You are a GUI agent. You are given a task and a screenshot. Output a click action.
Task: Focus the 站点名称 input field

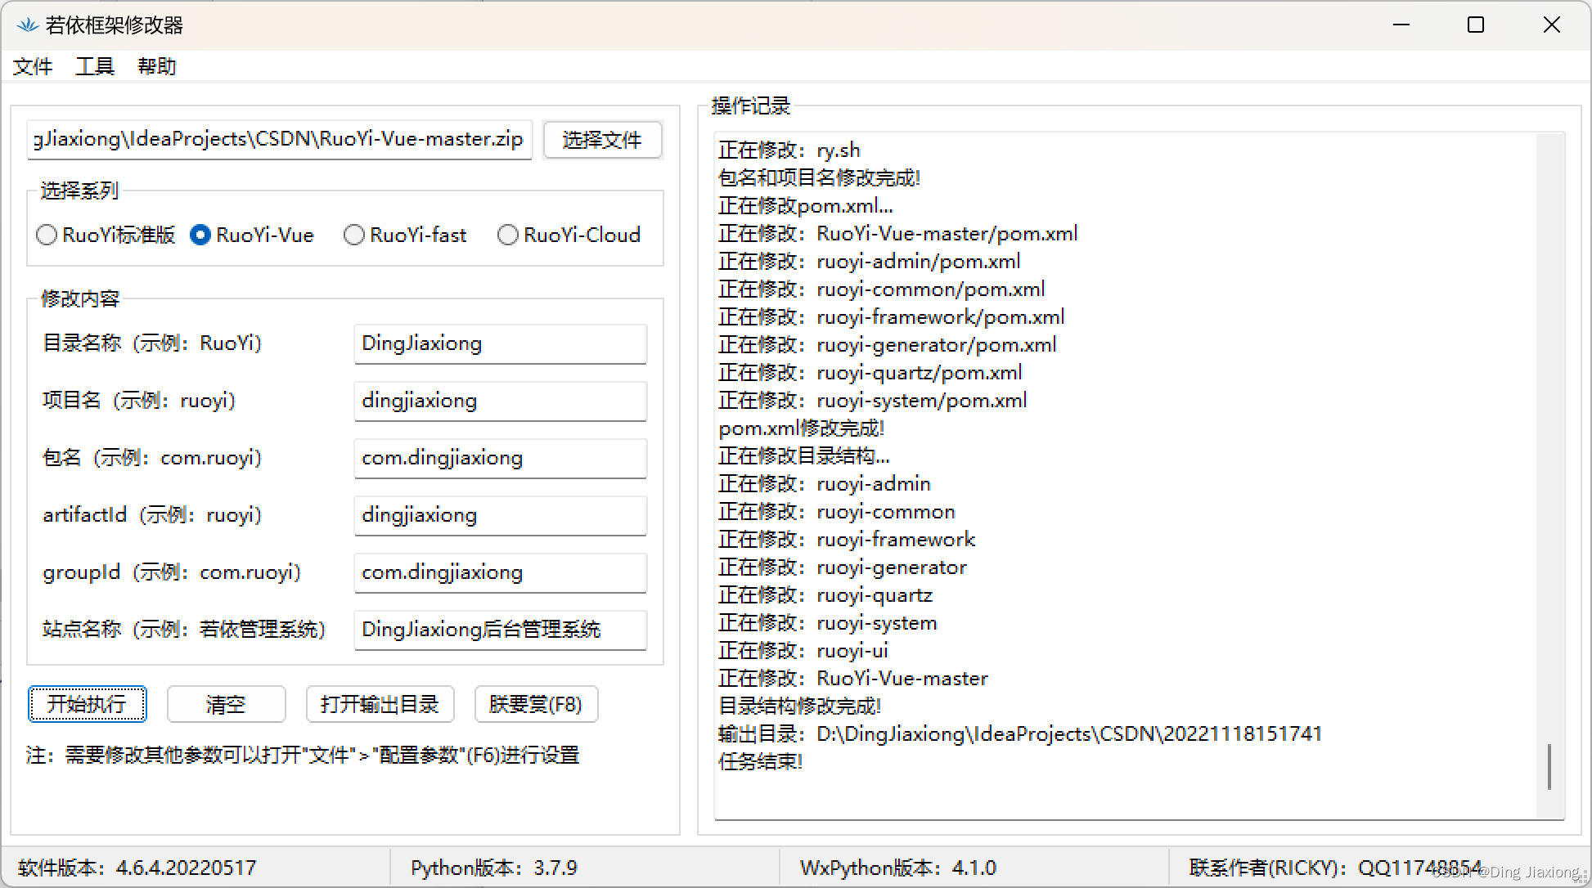(500, 630)
